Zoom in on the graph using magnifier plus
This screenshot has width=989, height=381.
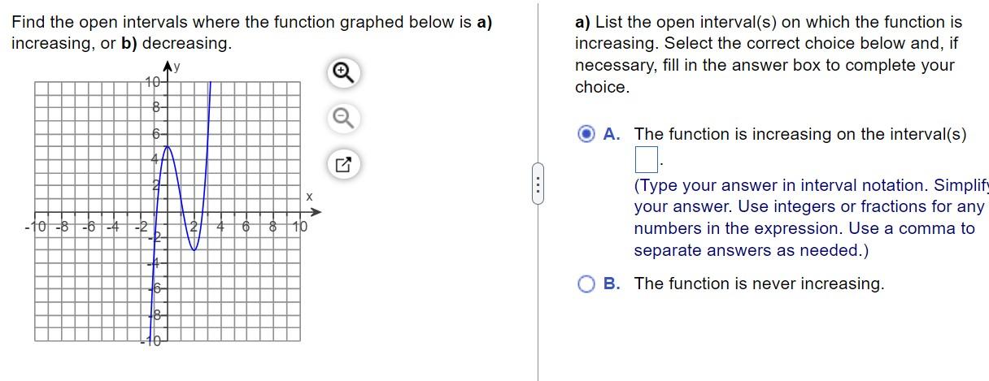[342, 74]
